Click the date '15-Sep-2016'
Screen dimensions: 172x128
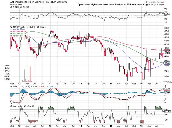point(16,5)
